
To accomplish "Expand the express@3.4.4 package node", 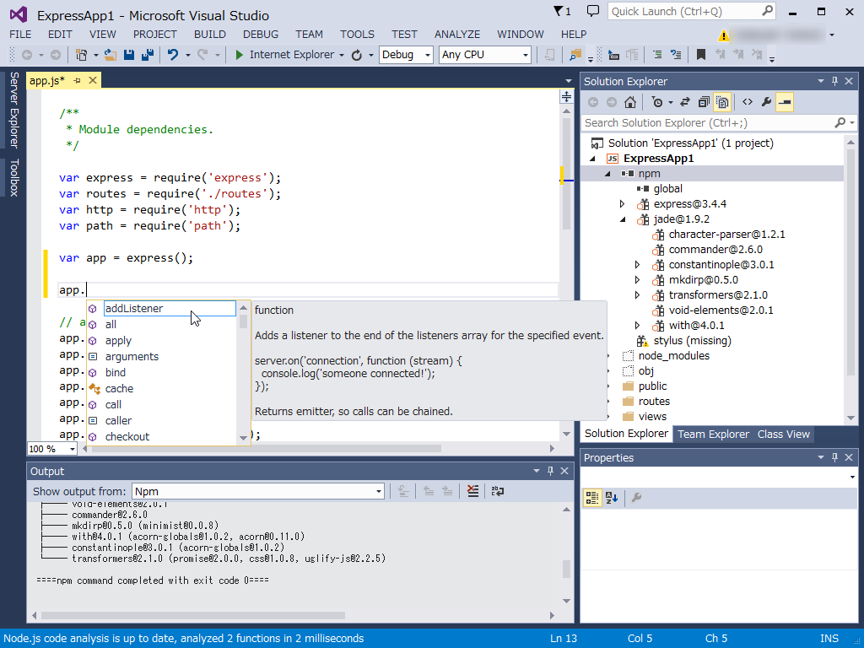I will (x=621, y=203).
